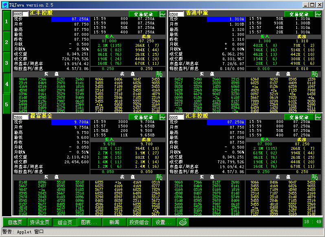The image size is (325, 237).
Task: Click 成交量 value 6,362,291
Action: click(x=233, y=54)
